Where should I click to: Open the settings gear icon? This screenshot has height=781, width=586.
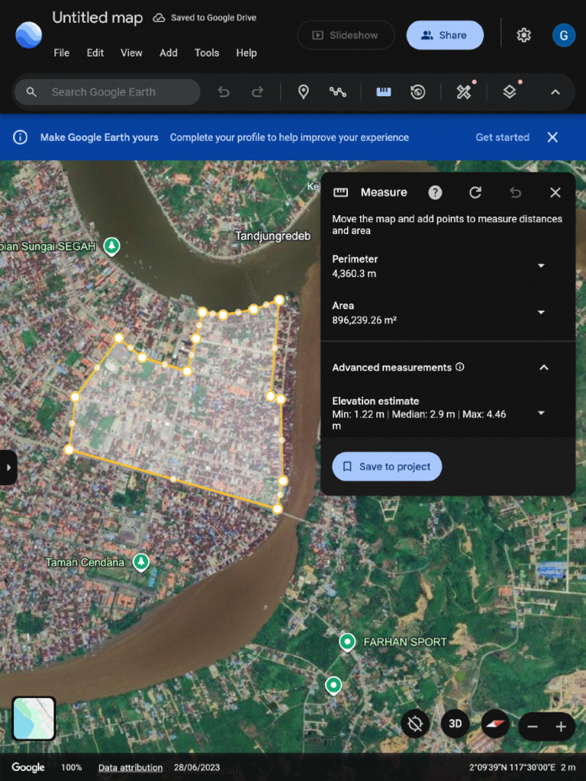point(523,35)
